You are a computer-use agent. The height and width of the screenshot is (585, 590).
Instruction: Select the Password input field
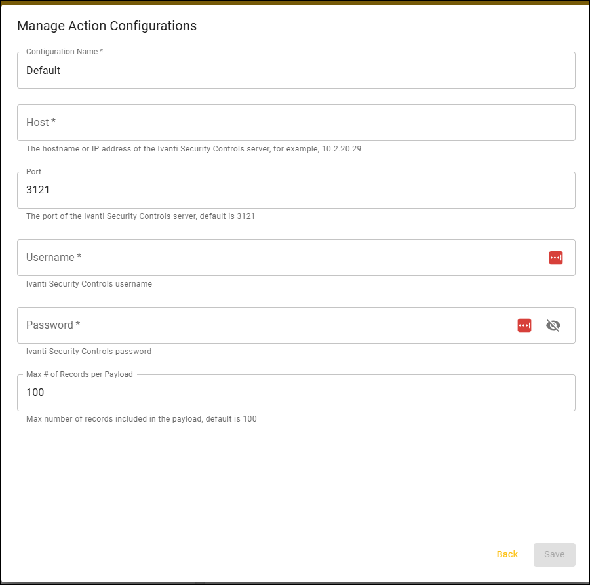296,325
